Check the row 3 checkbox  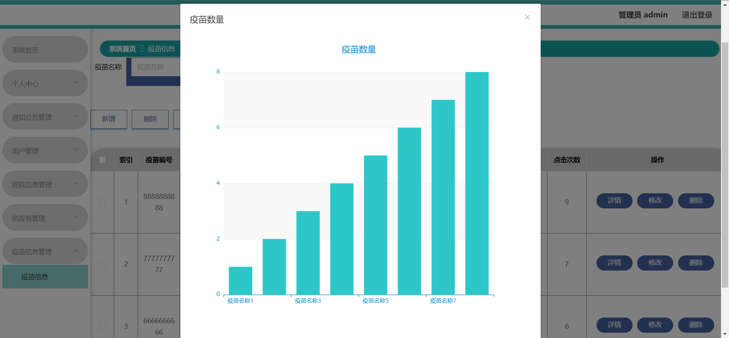[102, 327]
